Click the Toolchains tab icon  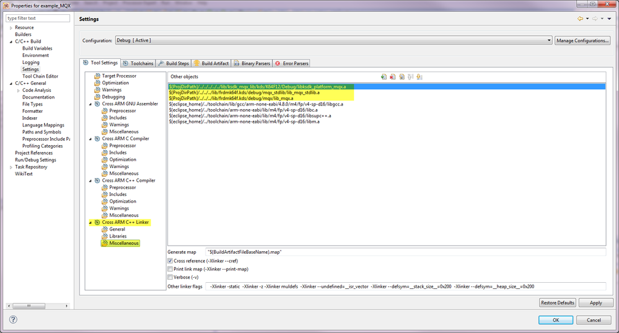(126, 63)
